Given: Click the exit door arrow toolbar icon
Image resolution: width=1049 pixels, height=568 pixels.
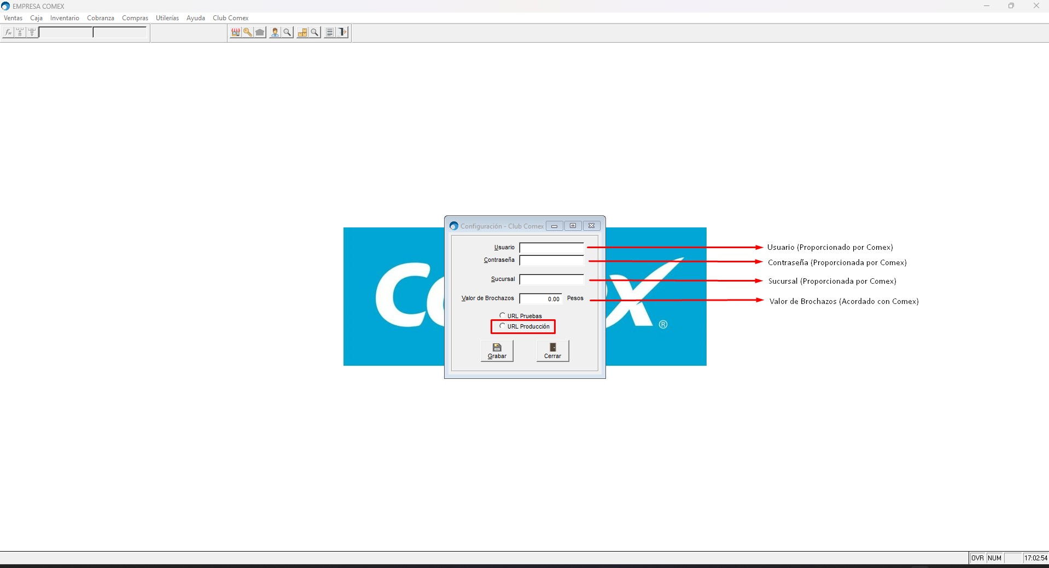Looking at the screenshot, I should tap(342, 33).
